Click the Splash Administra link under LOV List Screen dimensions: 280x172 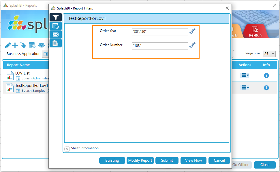[35, 78]
